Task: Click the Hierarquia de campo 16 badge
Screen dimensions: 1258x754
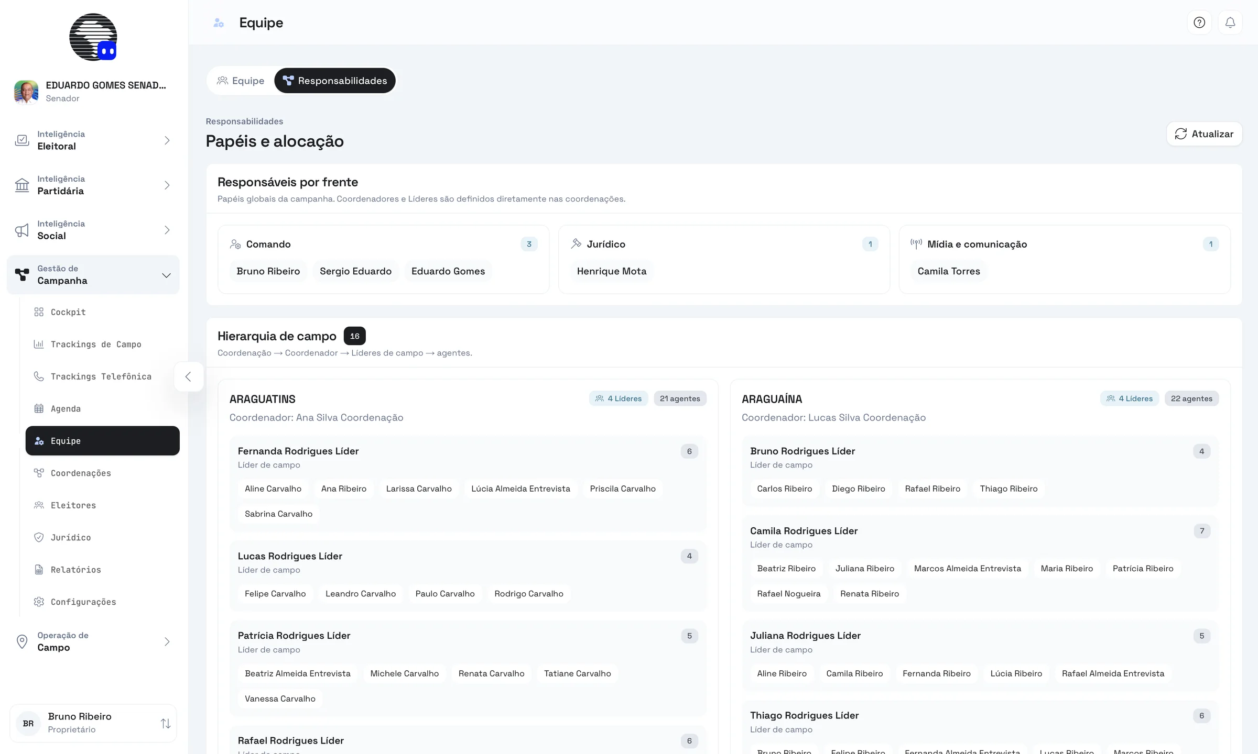Action: 355,336
